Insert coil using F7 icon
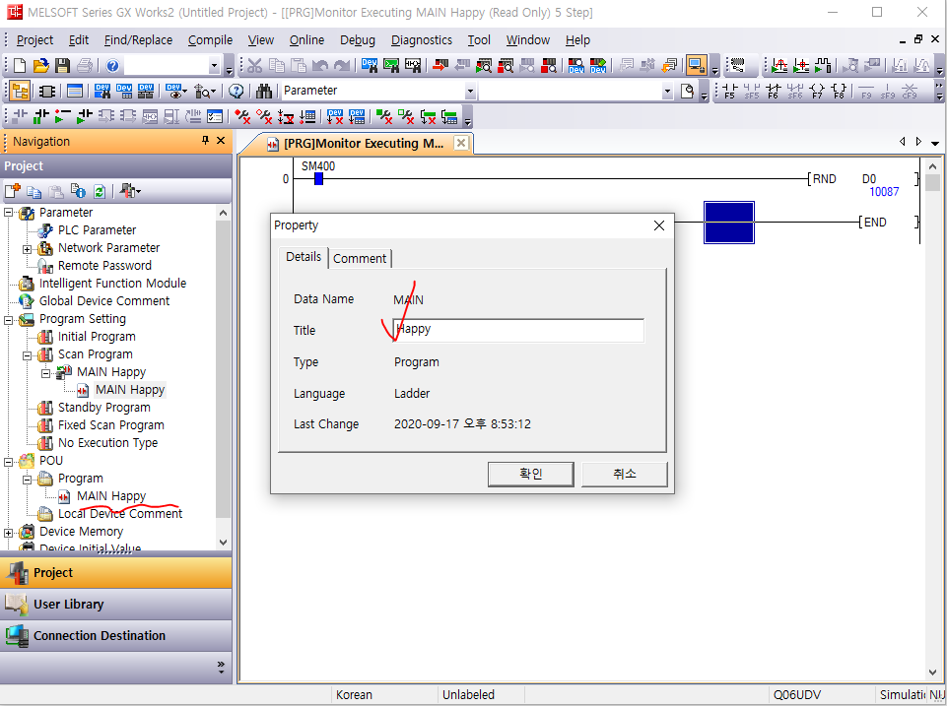The image size is (947, 706). click(x=817, y=92)
